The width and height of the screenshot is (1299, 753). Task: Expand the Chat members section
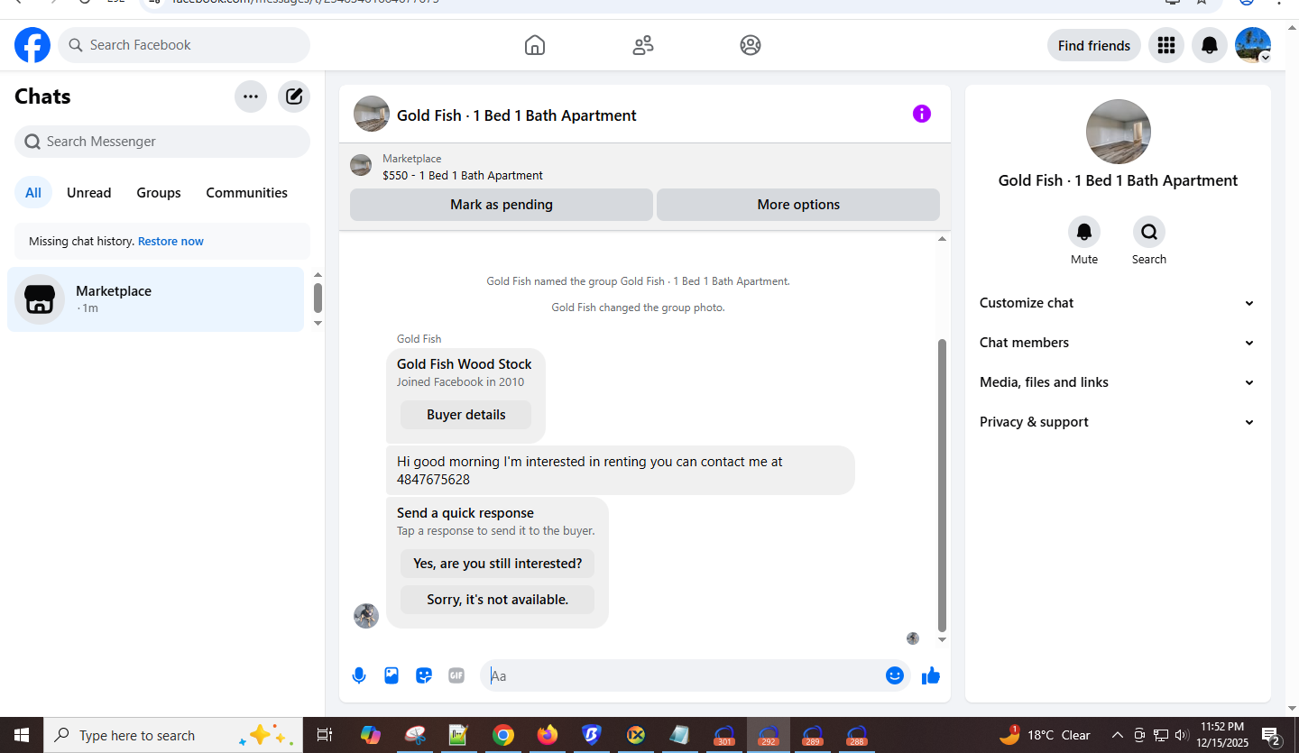click(x=1118, y=343)
